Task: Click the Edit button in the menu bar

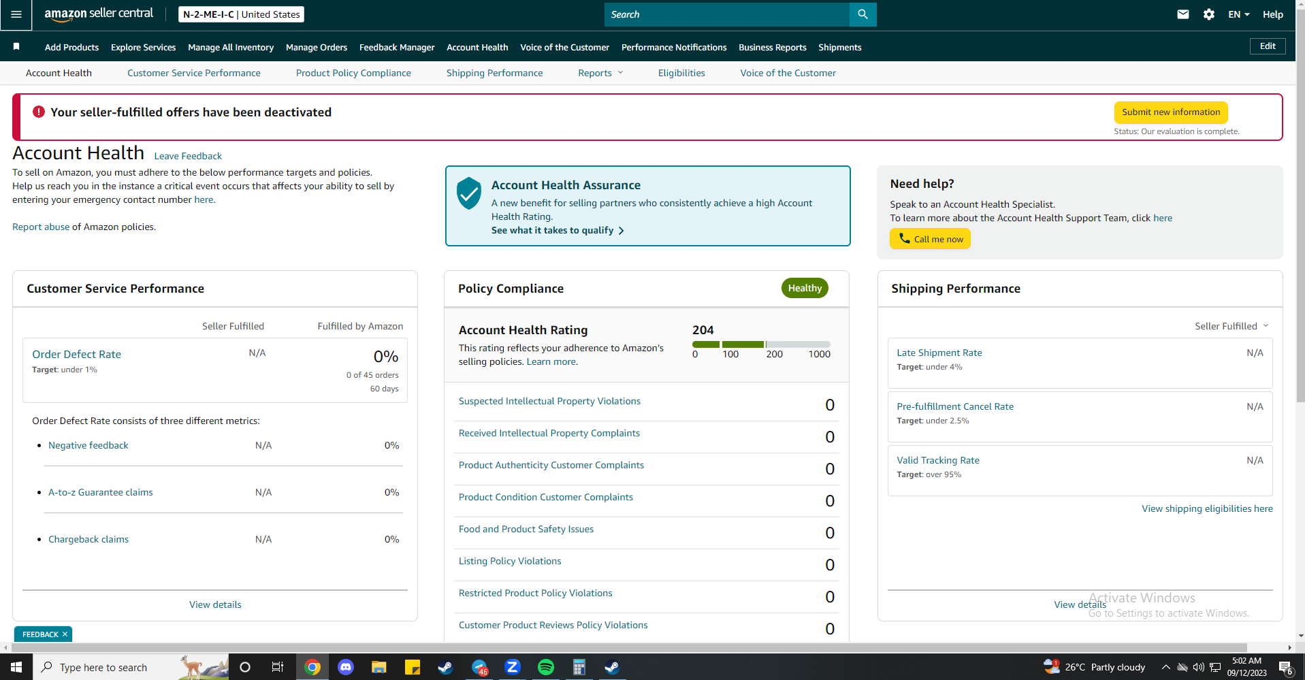Action: pos(1268,46)
